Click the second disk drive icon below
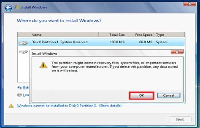This screenshot has width=200, height=128. tap(24, 52)
